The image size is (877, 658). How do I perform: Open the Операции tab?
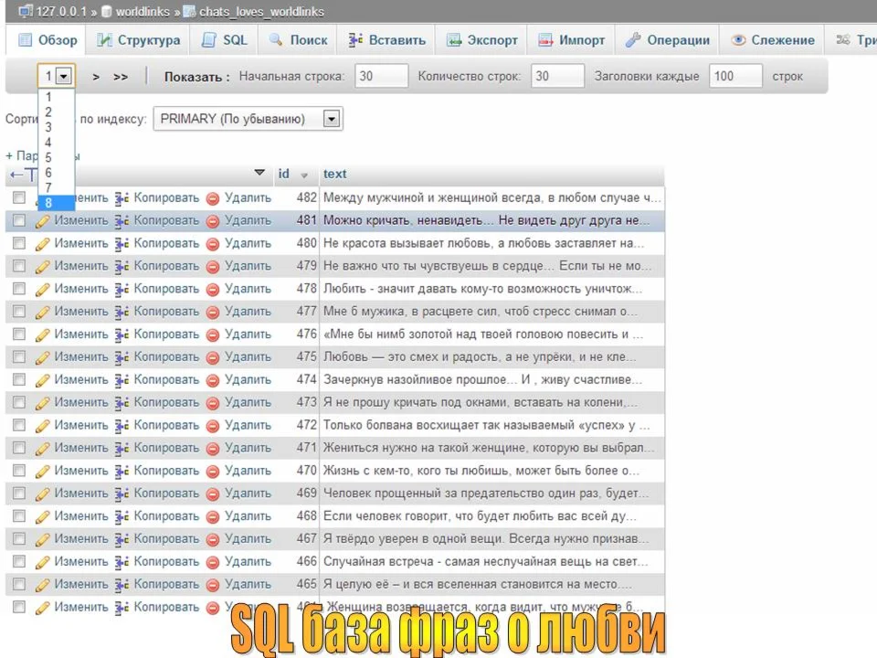click(x=667, y=39)
